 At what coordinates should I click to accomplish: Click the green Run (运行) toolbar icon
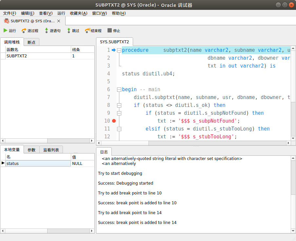point(5,30)
